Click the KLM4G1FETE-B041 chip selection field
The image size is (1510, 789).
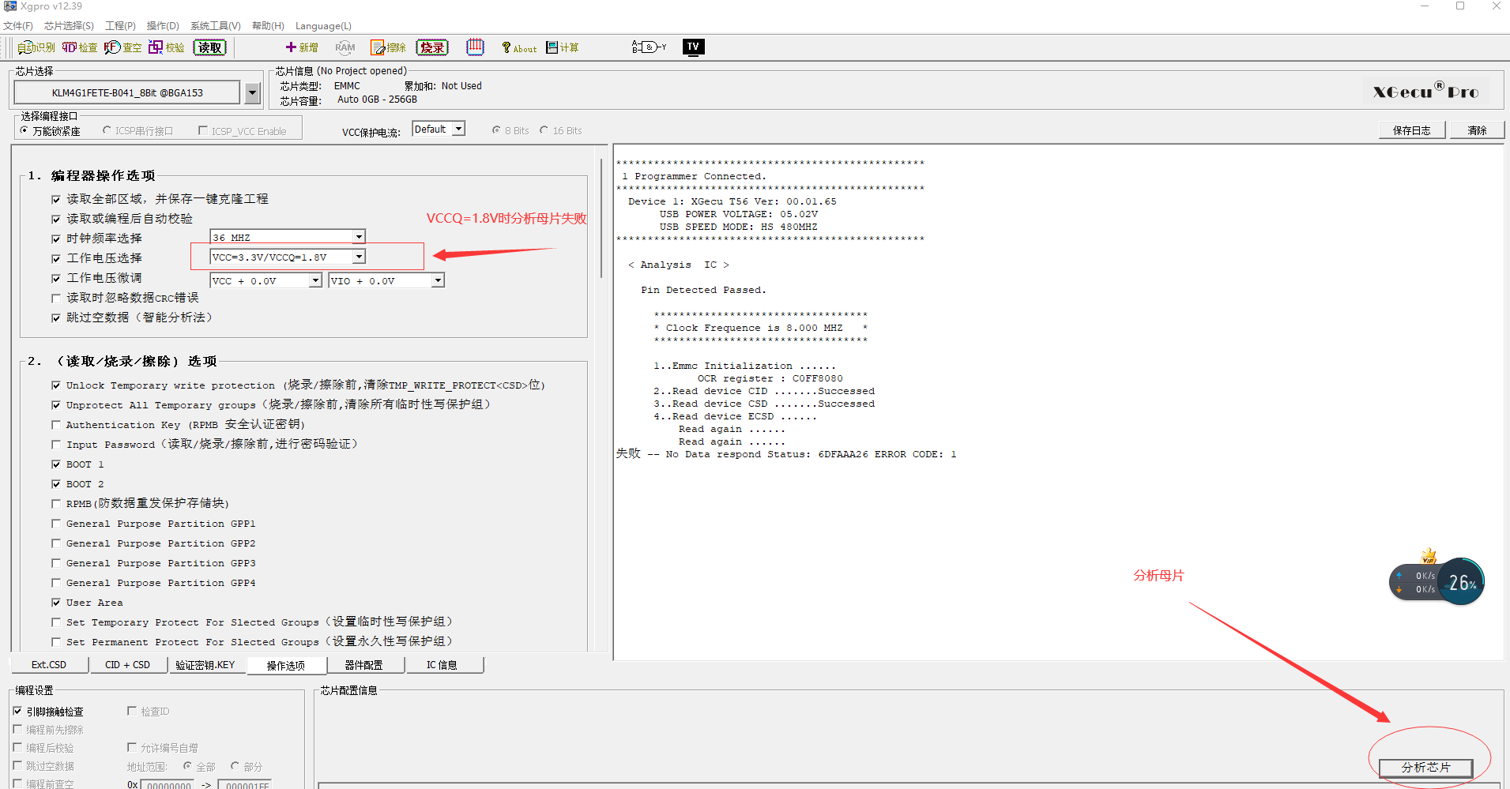(127, 92)
